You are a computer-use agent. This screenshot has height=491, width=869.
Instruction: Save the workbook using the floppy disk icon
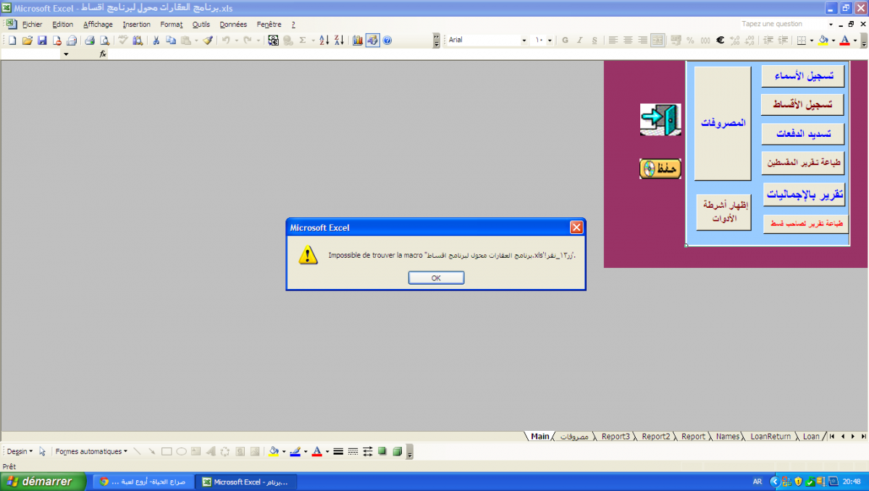[42, 41]
